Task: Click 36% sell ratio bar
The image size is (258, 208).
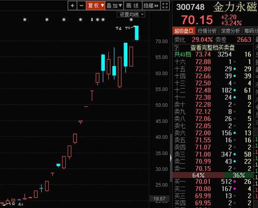Action: (239, 175)
